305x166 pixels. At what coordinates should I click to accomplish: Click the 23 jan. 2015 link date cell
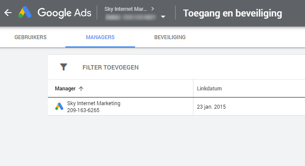(211, 107)
